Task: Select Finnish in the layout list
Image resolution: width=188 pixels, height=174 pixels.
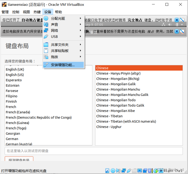Action: [11, 101]
